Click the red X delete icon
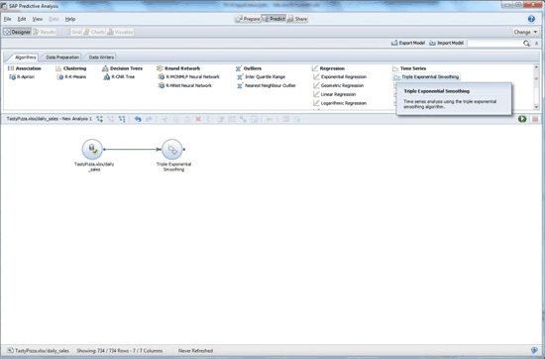This screenshot has height=359, width=545. [x=198, y=119]
